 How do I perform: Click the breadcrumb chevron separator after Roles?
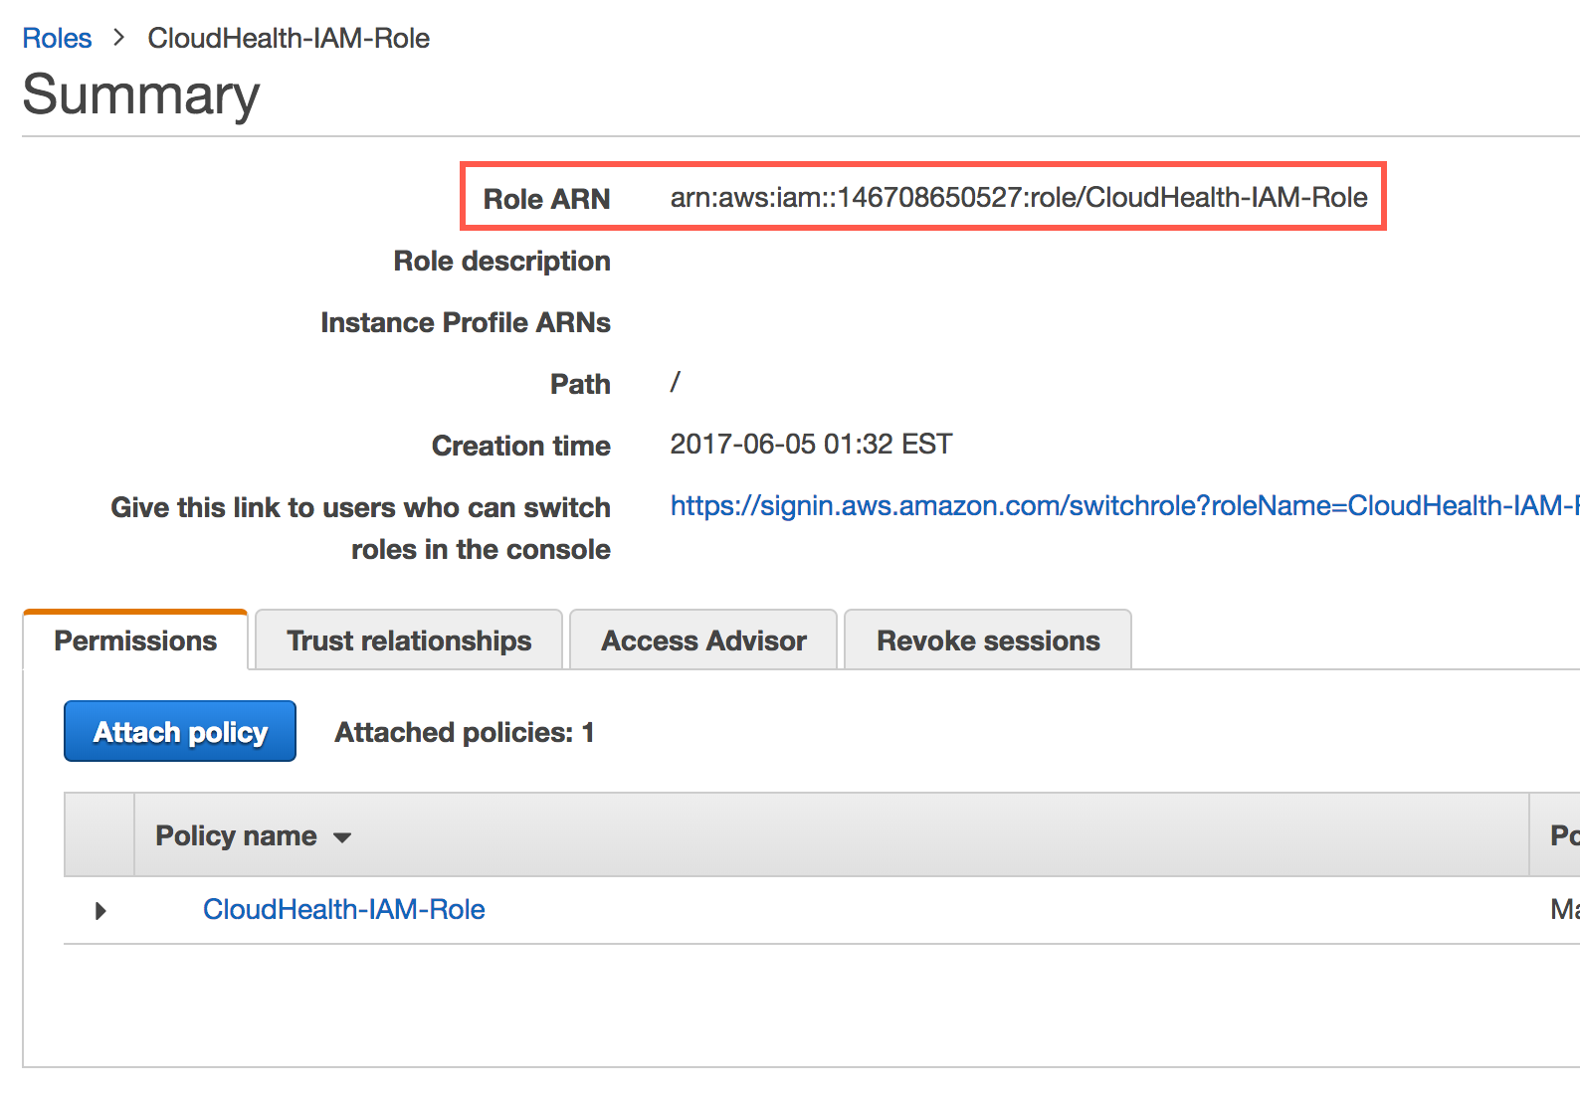[119, 38]
